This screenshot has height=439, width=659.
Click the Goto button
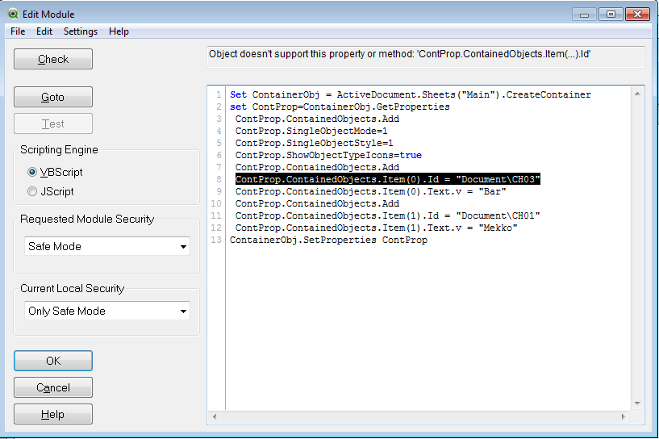[53, 97]
